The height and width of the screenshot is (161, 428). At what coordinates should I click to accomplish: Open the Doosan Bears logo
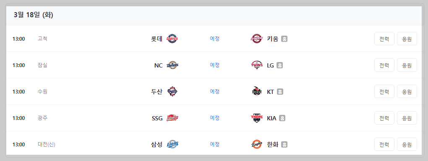click(x=172, y=92)
